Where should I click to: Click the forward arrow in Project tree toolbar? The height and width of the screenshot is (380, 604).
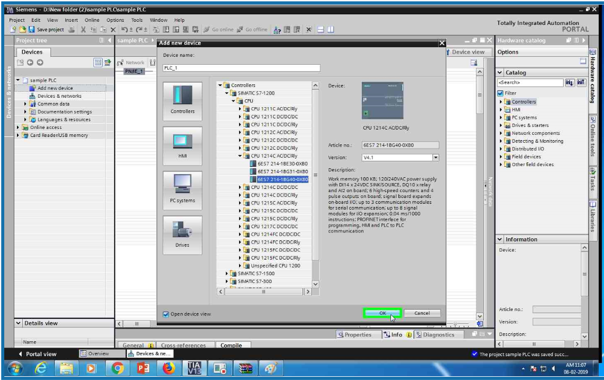click(40, 63)
